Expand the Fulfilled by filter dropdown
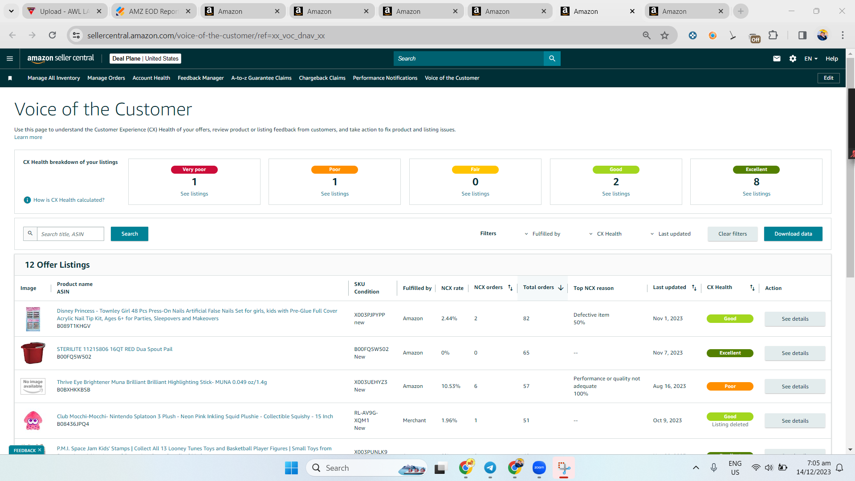The height and width of the screenshot is (481, 855). tap(542, 234)
